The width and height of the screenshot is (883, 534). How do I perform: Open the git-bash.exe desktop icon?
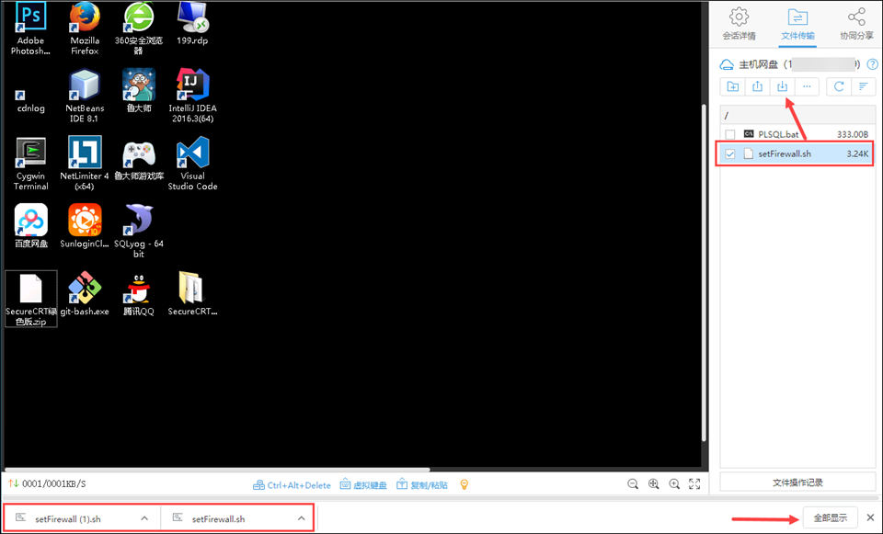(x=85, y=294)
